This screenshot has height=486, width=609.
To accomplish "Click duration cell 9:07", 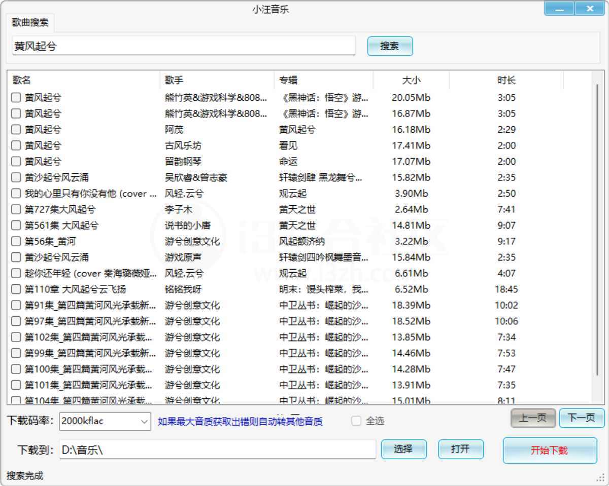I will (506, 226).
